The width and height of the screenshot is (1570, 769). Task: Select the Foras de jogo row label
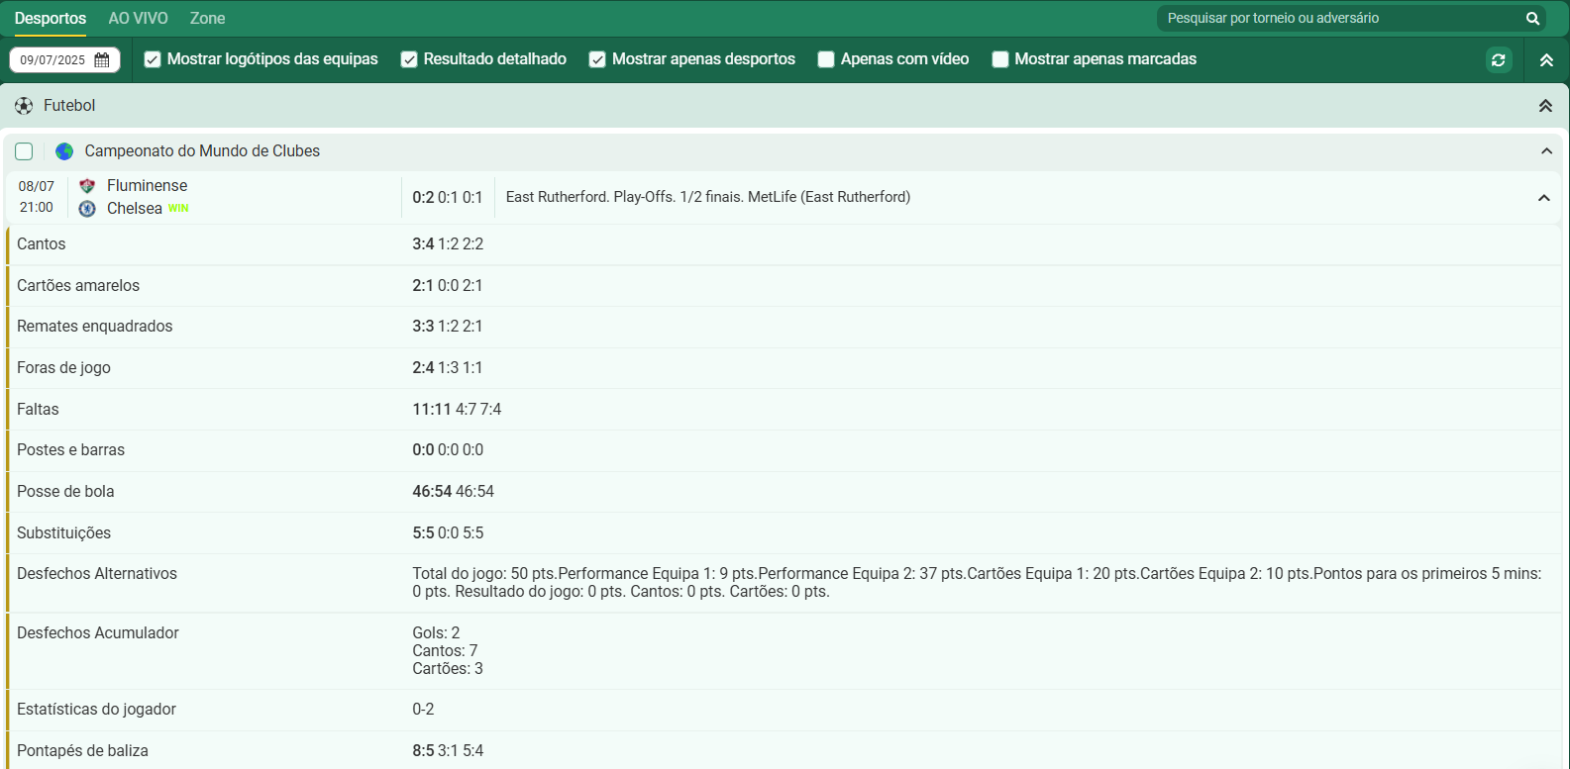pyautogui.click(x=63, y=368)
